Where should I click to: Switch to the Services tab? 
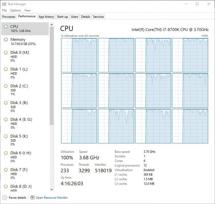click(98, 17)
